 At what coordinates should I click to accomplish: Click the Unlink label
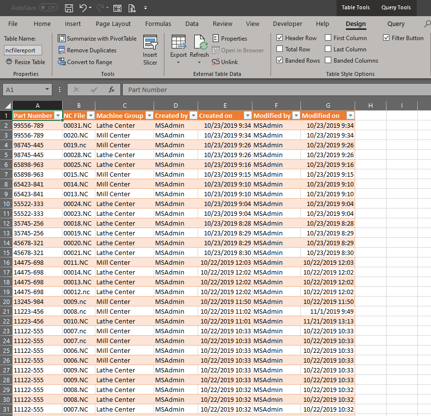pyautogui.click(x=229, y=62)
